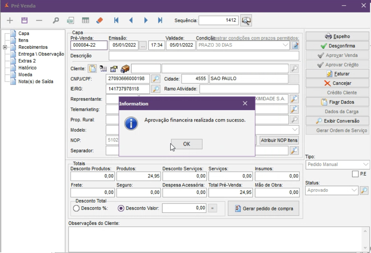Select the Desconto % radio button

tap(76, 208)
